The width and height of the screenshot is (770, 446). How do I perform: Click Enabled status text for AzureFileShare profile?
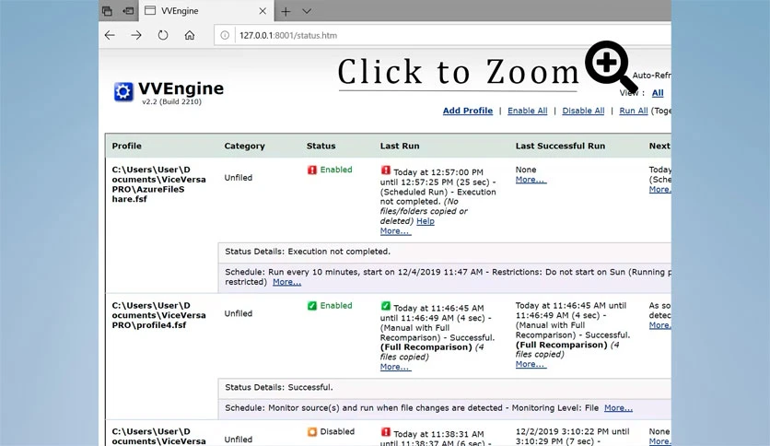tap(336, 170)
